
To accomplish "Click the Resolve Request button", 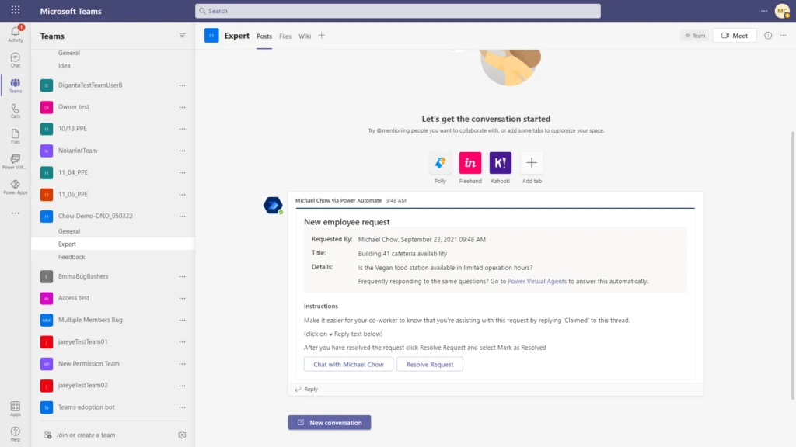I will tap(429, 364).
